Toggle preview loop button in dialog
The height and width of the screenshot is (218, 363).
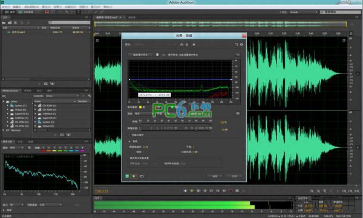(142, 176)
